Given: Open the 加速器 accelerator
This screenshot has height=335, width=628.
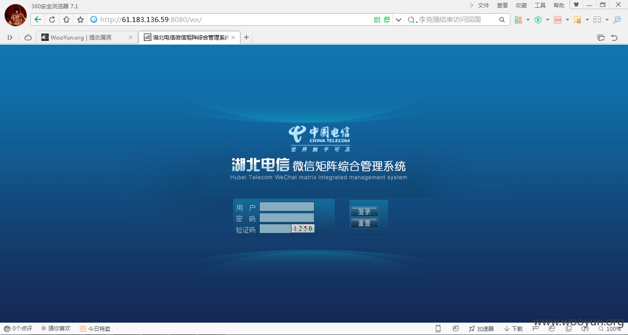Looking at the screenshot, I should point(481,329).
